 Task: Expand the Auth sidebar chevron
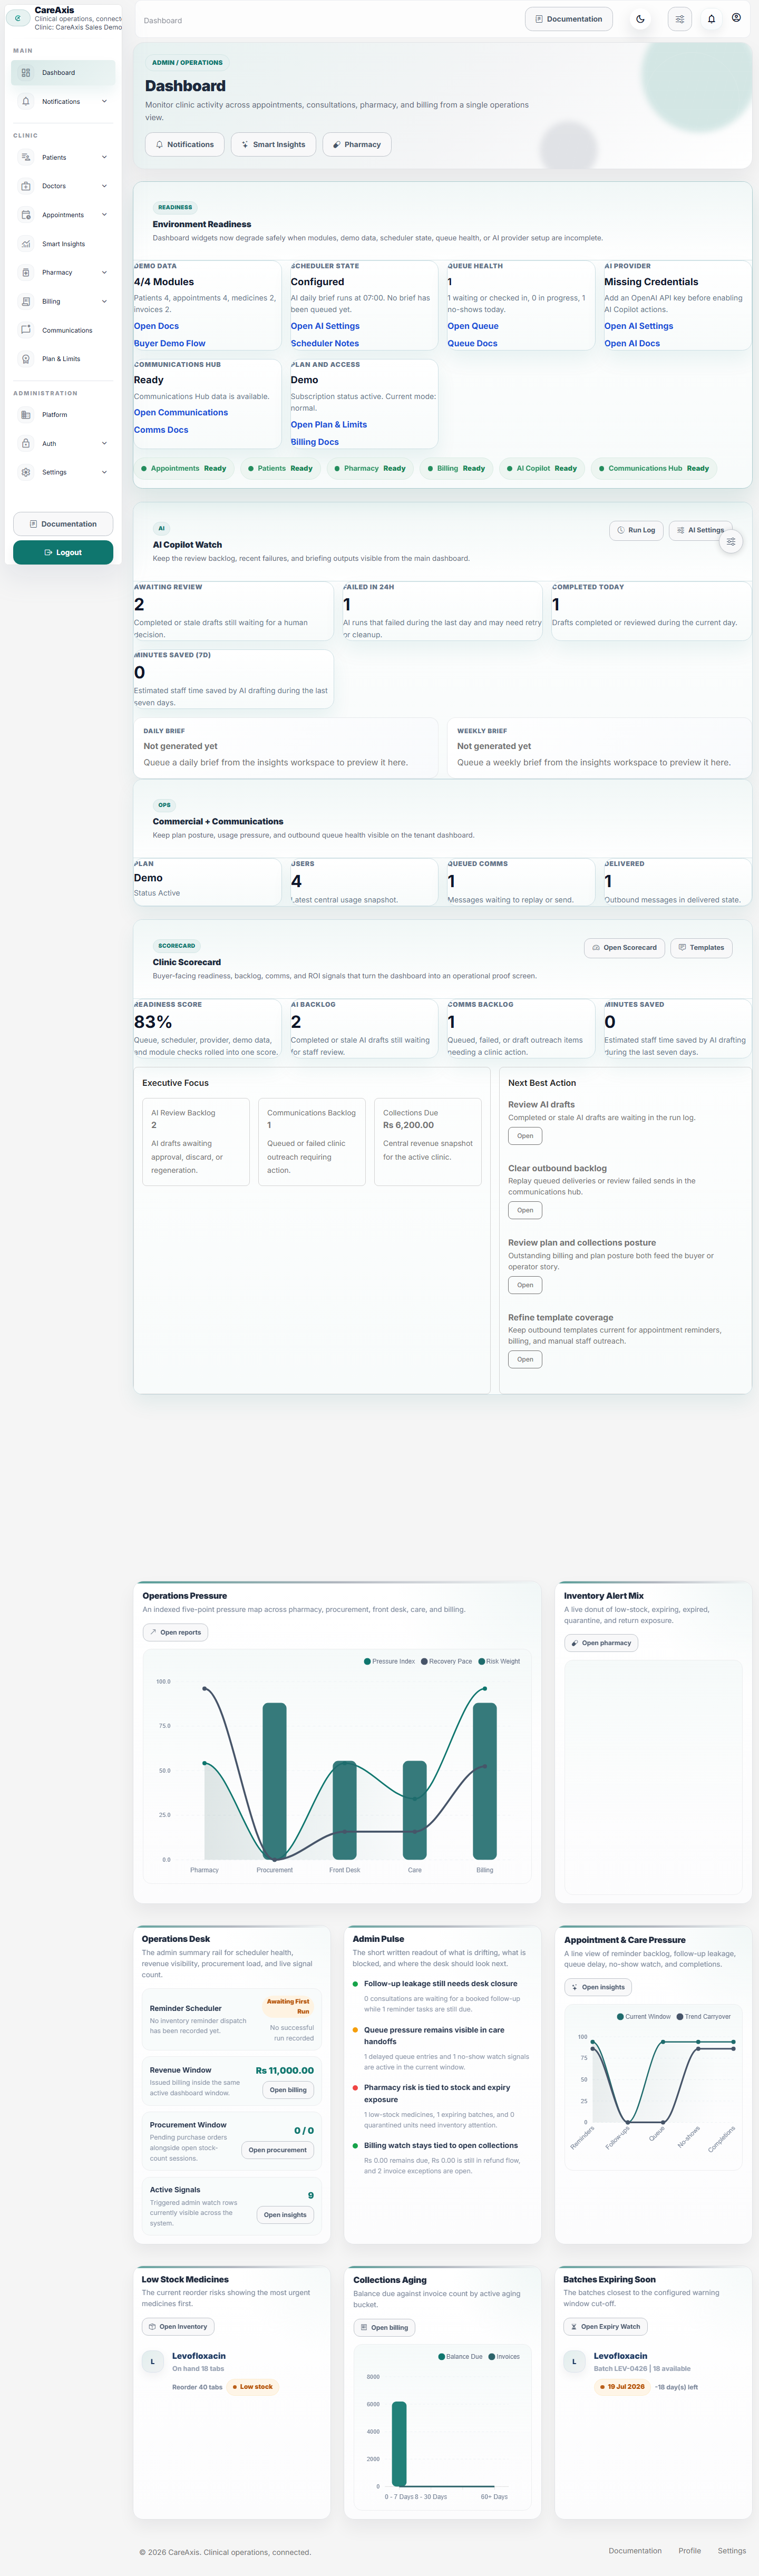point(104,443)
